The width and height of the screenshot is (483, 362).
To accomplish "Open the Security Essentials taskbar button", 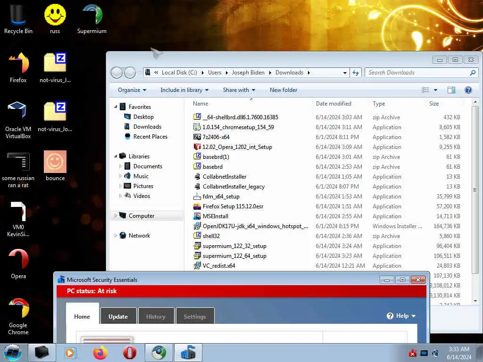I will pyautogui.click(x=188, y=353).
